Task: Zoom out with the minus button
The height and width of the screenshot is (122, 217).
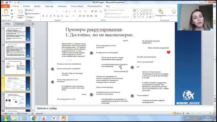Action: tap(192, 114)
